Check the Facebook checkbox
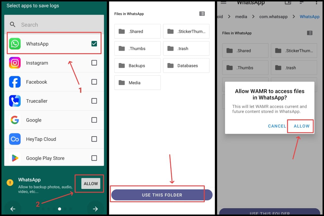This screenshot has height=216, width=324. (94, 82)
